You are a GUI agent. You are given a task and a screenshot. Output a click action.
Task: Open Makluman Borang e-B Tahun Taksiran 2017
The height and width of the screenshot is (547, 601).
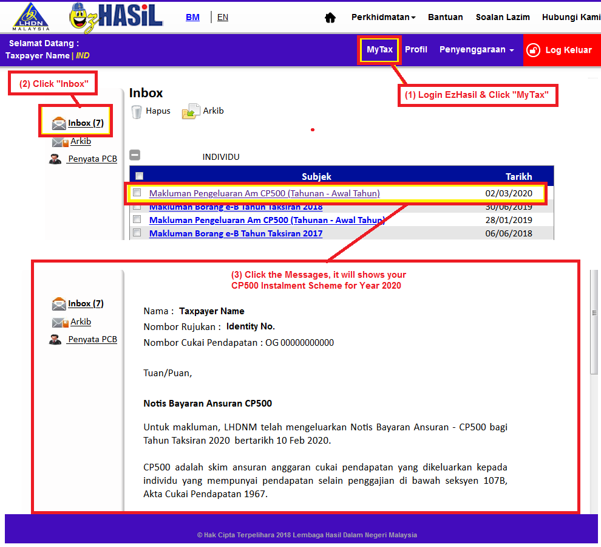236,233
